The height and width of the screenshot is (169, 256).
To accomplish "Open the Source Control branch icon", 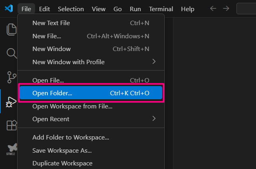I will tap(12, 77).
